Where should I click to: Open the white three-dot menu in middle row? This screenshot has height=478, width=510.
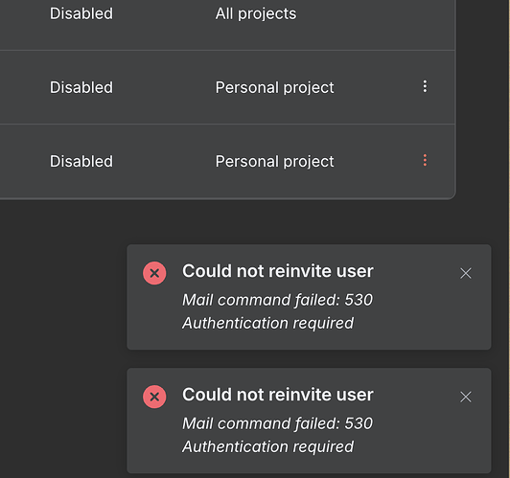[x=425, y=86]
